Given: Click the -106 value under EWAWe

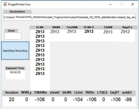Looking at the screenshot, I should (x=40, y=99).
